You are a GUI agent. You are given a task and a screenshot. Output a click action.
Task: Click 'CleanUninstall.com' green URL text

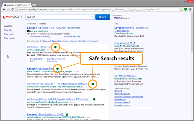(x=124, y=33)
